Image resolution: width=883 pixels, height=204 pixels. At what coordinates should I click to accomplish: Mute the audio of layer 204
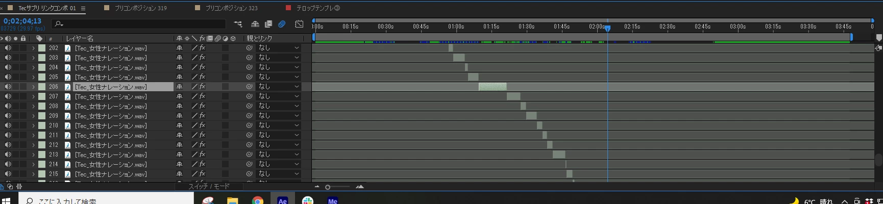point(8,67)
